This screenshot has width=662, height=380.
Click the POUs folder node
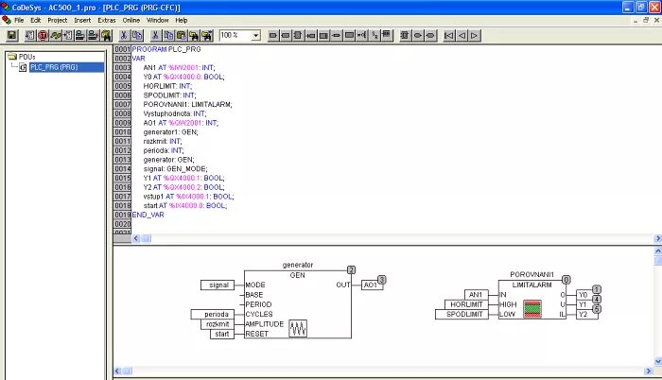click(x=26, y=57)
